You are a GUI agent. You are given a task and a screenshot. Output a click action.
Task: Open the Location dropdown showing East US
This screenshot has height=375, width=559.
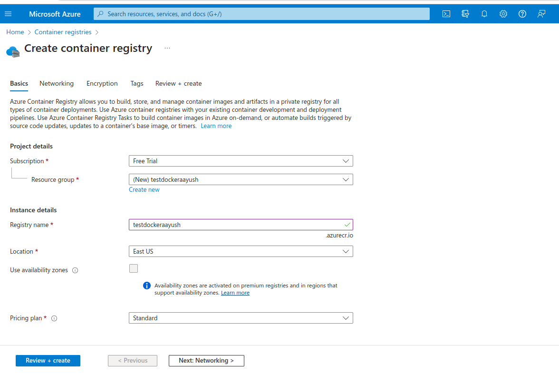click(x=241, y=251)
